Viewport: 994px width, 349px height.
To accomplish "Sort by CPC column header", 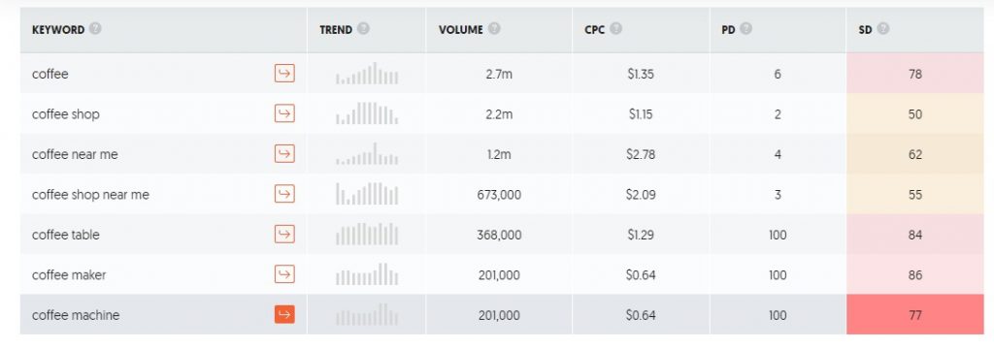I will point(595,30).
